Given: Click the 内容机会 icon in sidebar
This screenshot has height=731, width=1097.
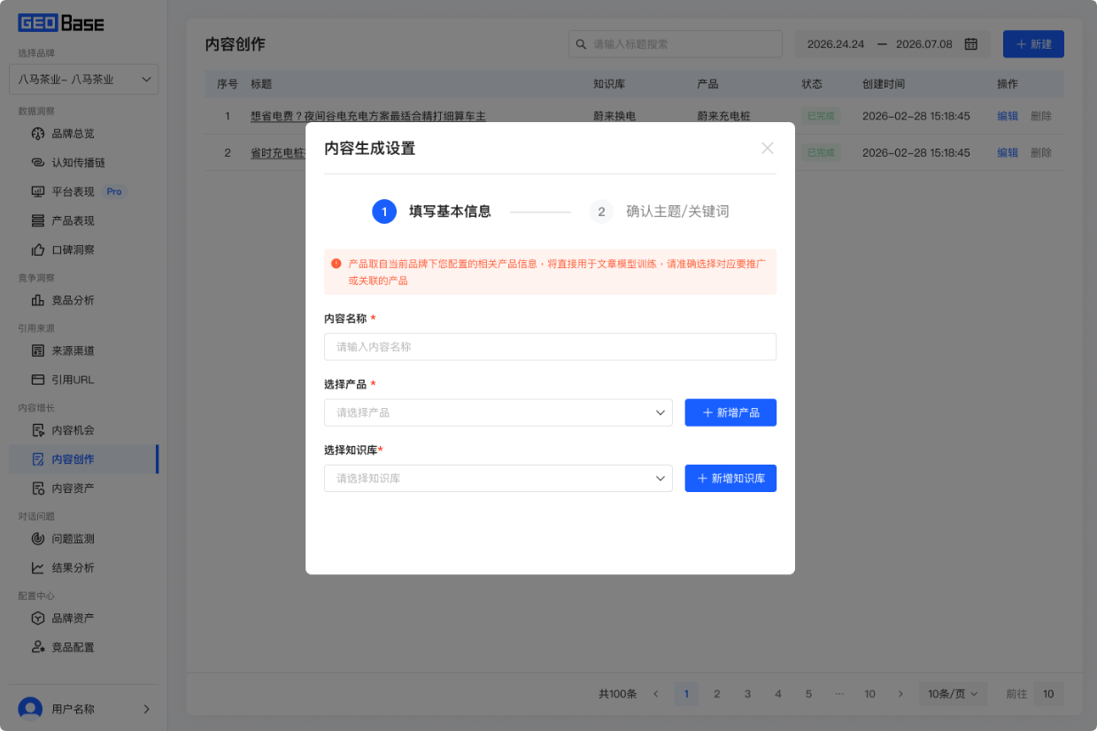Looking at the screenshot, I should point(37,430).
